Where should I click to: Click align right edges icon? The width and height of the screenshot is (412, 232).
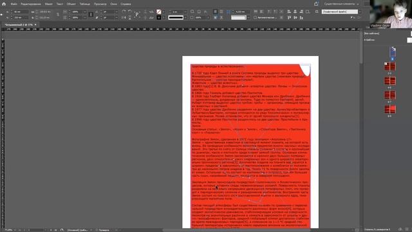tap(301, 12)
